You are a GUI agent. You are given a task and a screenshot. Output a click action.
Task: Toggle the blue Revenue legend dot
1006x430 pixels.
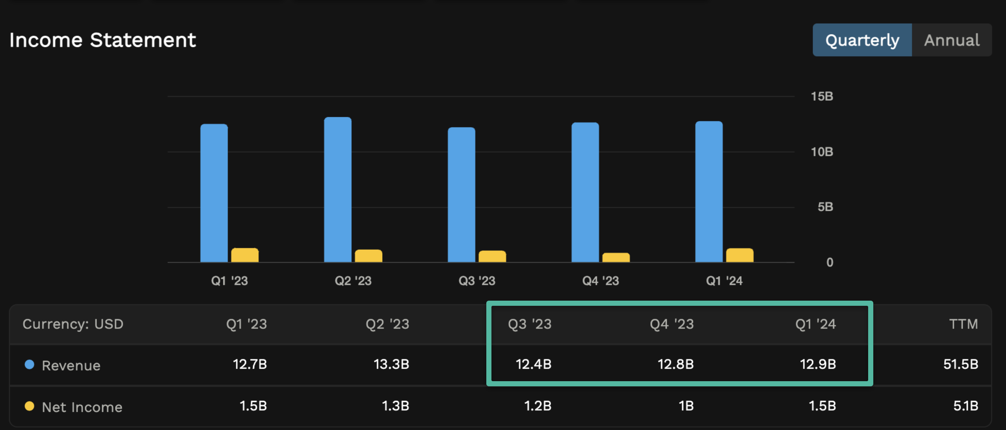[28, 365]
